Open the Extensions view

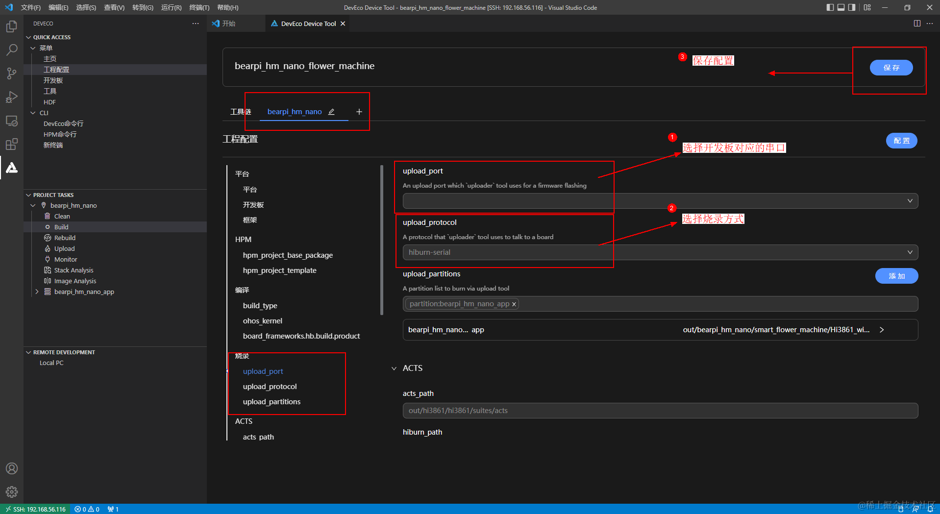[x=12, y=144]
